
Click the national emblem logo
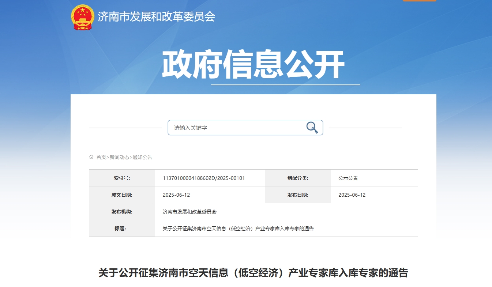tap(83, 17)
